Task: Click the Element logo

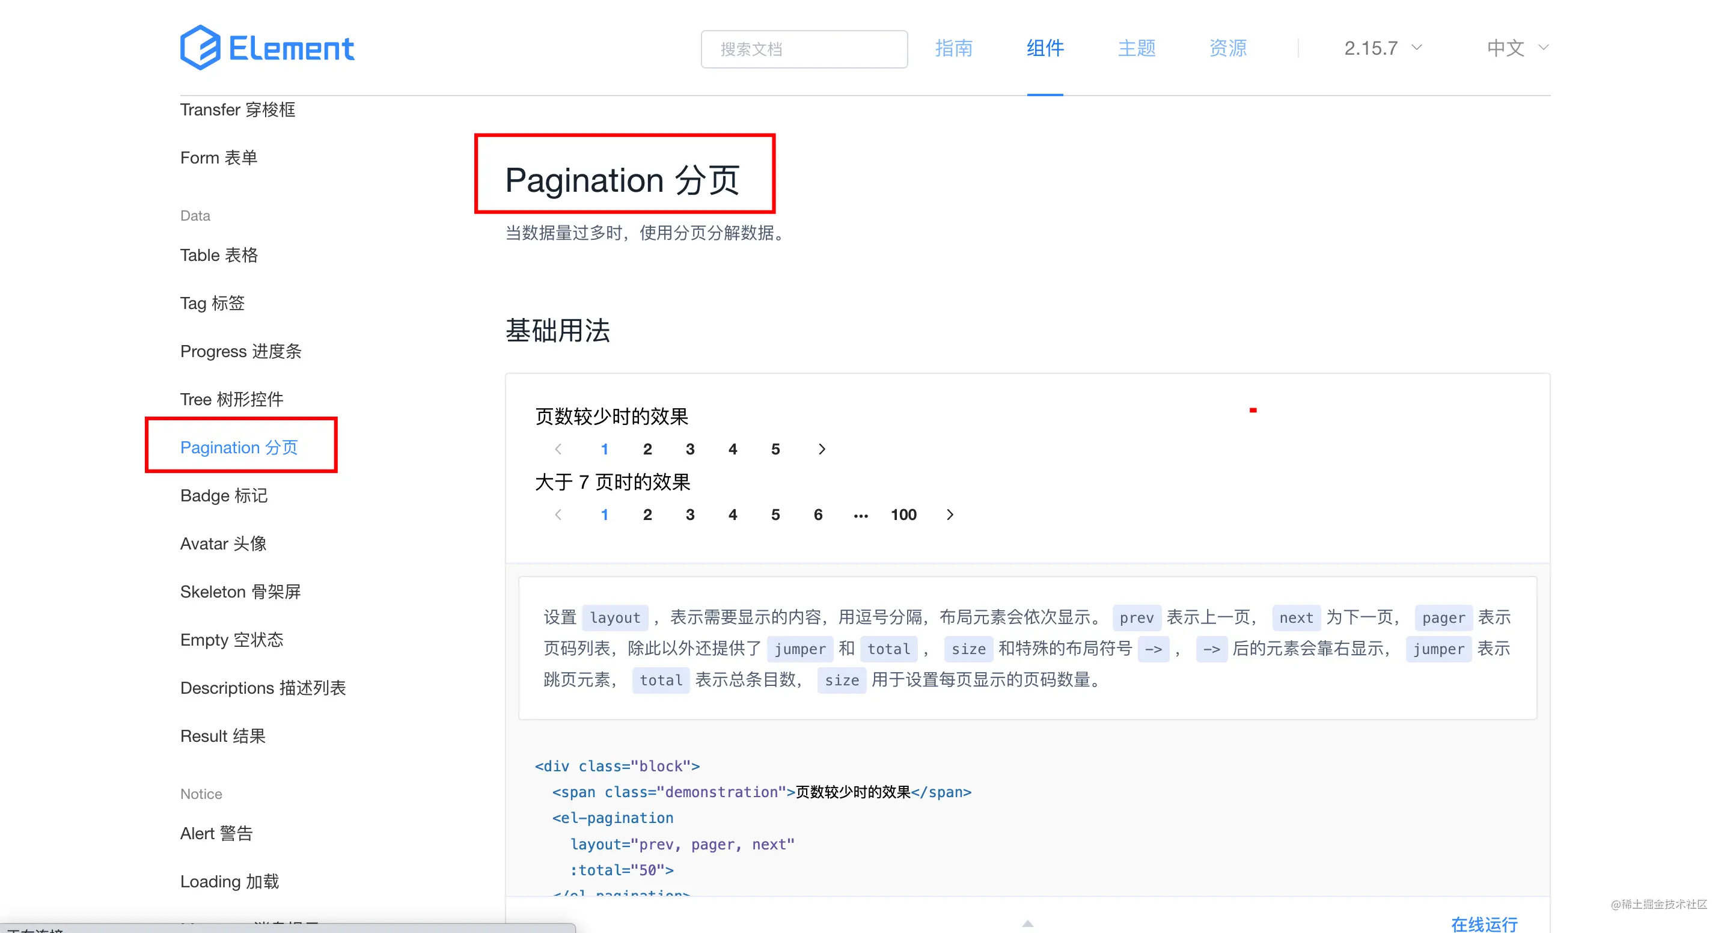Action: [267, 47]
